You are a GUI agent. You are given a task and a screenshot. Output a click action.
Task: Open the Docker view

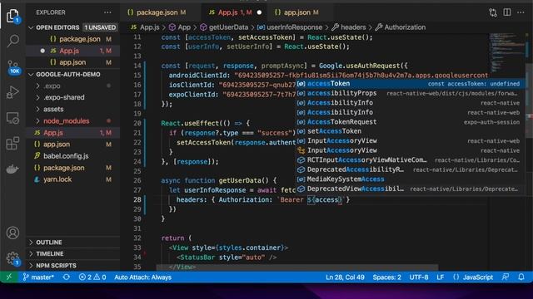click(x=12, y=169)
